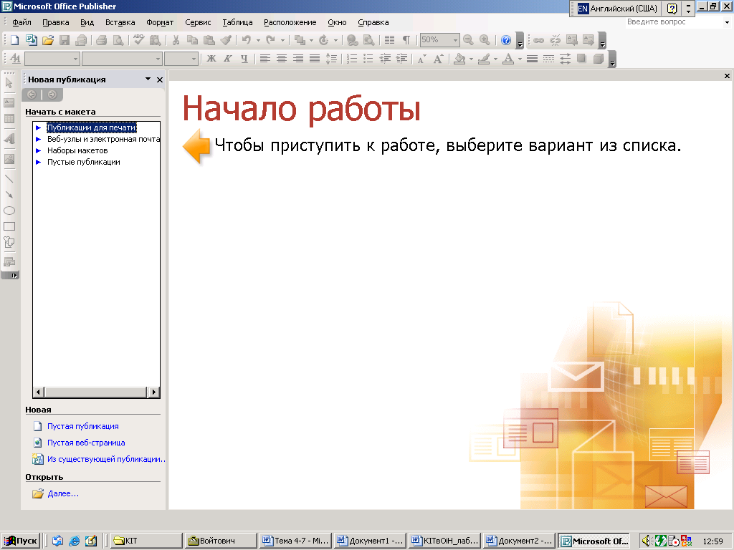The width and height of the screenshot is (734, 550).
Task: Select the WordArt tool
Action: [9, 139]
